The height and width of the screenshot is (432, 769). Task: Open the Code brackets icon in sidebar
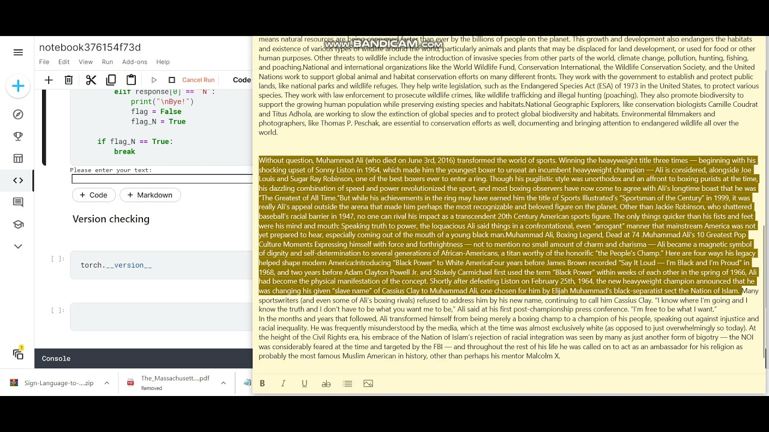(x=18, y=180)
